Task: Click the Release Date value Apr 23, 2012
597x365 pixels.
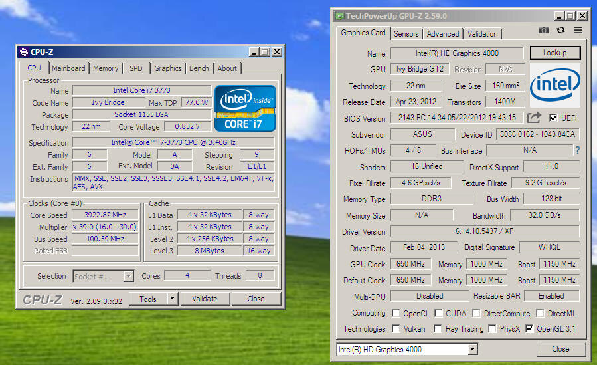Action: 416,102
